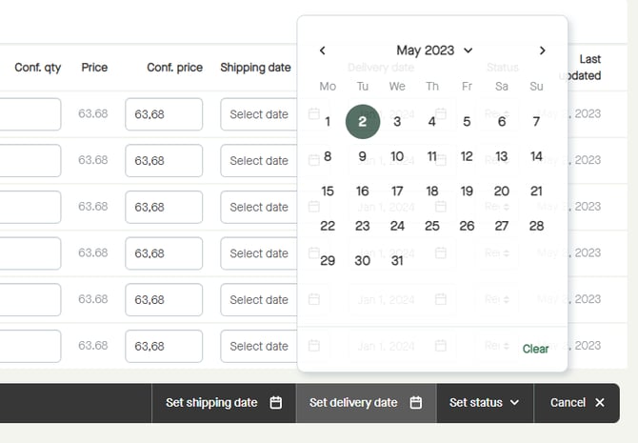Pick May 17 in the date picker

coord(397,191)
